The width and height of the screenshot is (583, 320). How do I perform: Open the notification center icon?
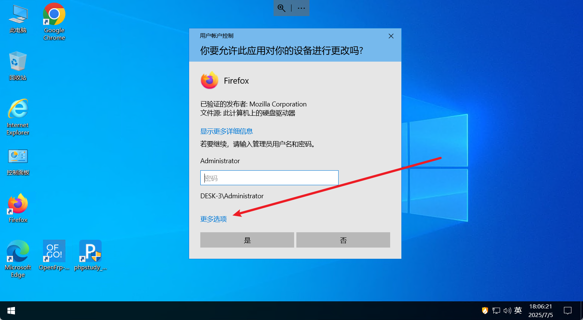pos(568,311)
